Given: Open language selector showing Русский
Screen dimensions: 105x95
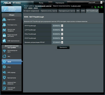Looking at the screenshot, I should tap(95, 2).
